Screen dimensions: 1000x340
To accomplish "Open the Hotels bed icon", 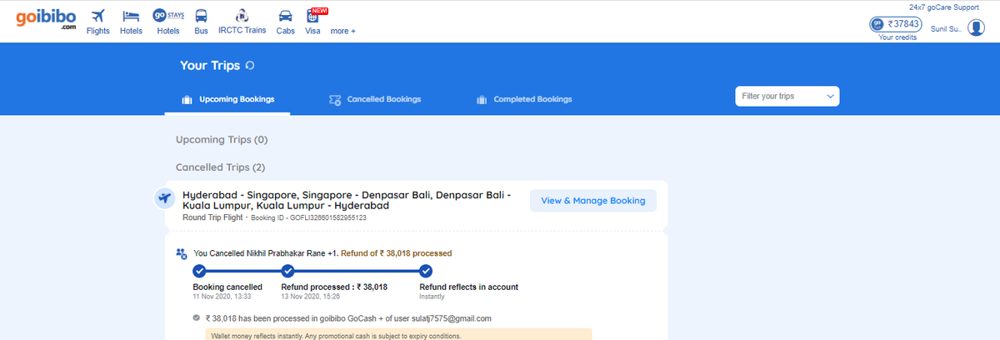I will click(x=131, y=16).
